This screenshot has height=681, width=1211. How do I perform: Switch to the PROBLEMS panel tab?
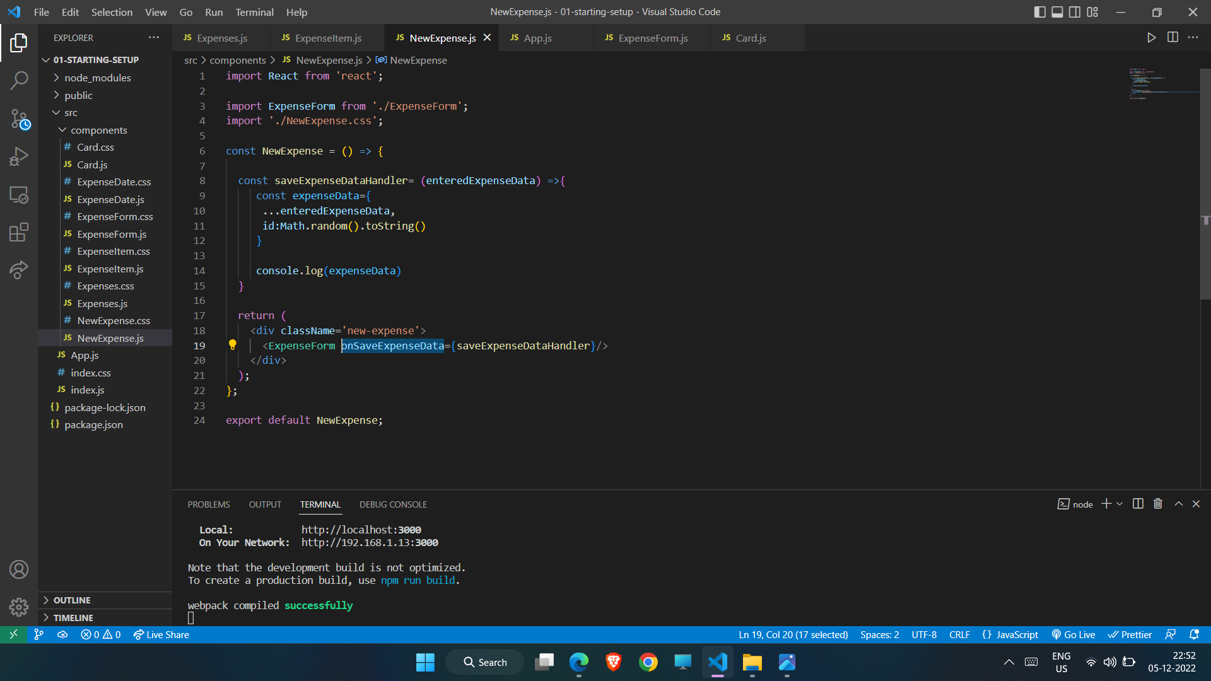(209, 504)
